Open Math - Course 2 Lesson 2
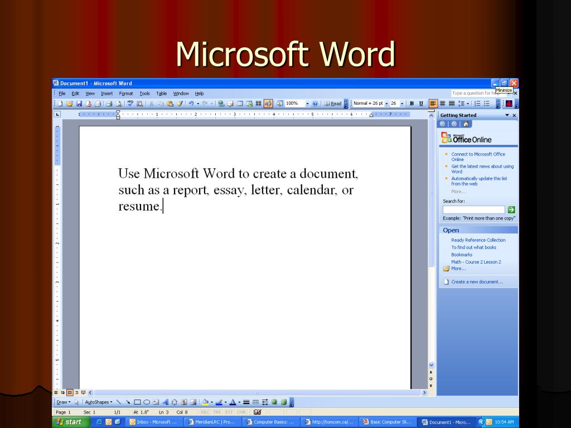The height and width of the screenshot is (428, 571). point(476,262)
